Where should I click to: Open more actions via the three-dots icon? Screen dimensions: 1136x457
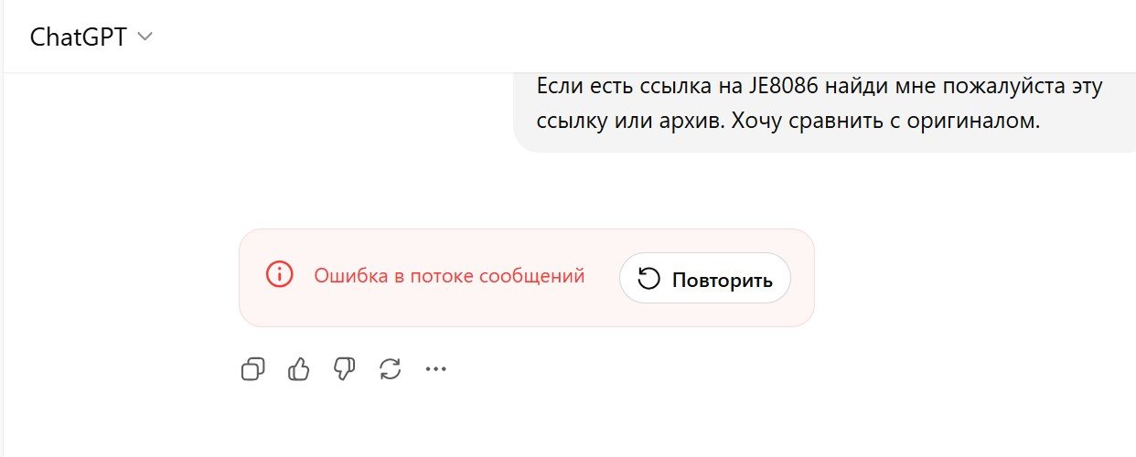coord(436,369)
